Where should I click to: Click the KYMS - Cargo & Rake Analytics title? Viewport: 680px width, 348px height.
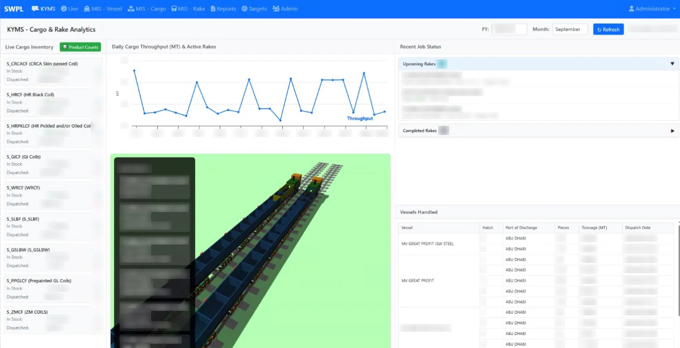coord(51,29)
